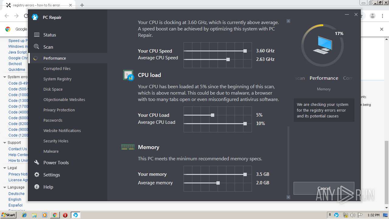Open the Contact Us link in browser
Screen dimensions: 389x219
coord(18,149)
